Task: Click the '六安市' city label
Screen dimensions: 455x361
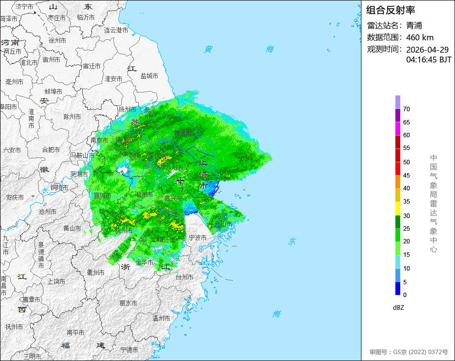Action: tap(12, 150)
